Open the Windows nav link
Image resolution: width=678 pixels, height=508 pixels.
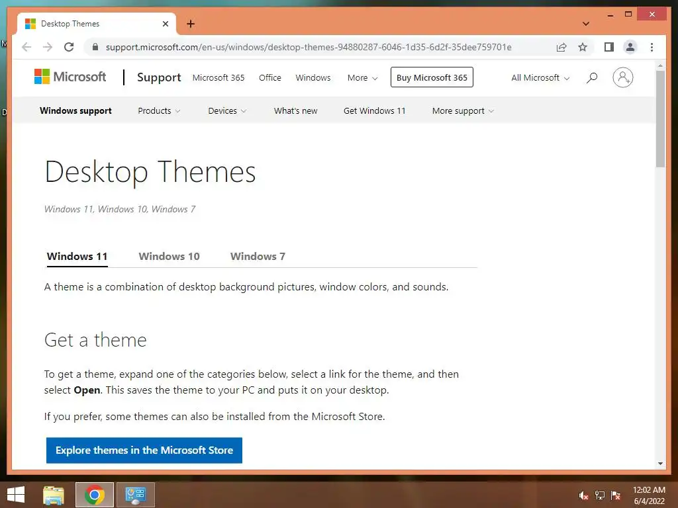click(313, 78)
